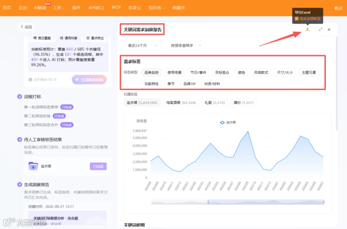
Task: Click the export Excel download icon
Action: [307, 29]
